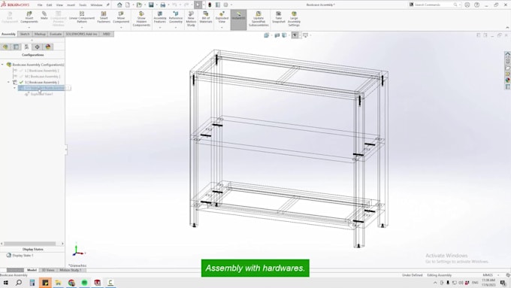
Task: Activate Move Component tool
Action: tap(121, 17)
